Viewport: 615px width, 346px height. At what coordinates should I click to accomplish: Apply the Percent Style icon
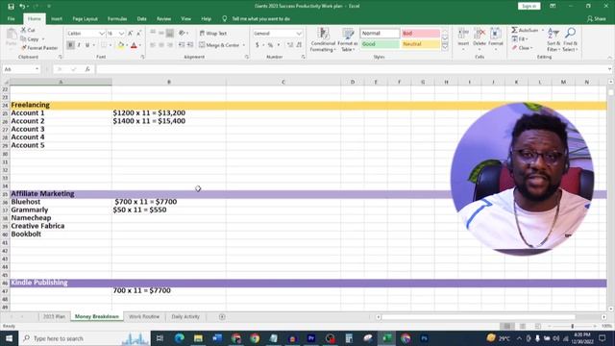click(x=270, y=45)
